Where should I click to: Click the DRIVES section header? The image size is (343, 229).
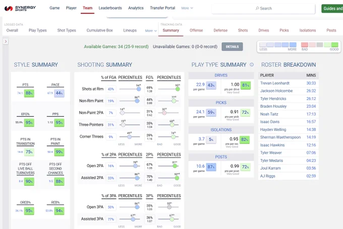click(x=221, y=75)
